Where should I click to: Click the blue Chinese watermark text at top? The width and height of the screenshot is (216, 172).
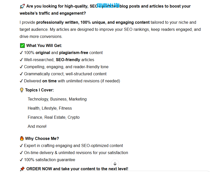click(x=108, y=5)
